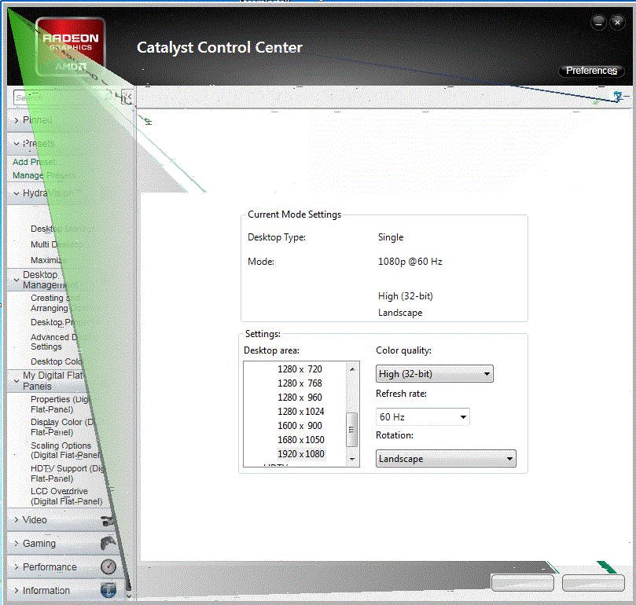
Task: Open Advanced Desktop Settings
Action: click(63, 342)
